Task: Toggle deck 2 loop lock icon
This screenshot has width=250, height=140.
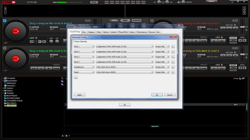Action: 222,37
